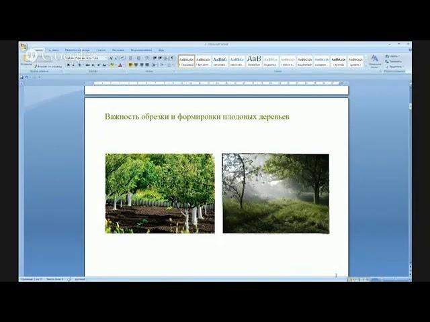Start a bulleted list

[130, 58]
